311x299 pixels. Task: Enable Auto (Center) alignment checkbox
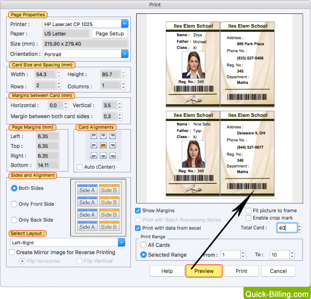click(x=80, y=167)
